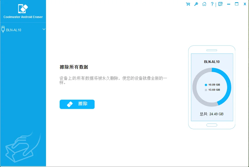Toggle the device connection indicator icon
Image resolution: width=249 pixels, height=167 pixels.
point(3,29)
